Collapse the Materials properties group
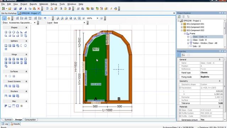This screenshot has width=227, height=128. 220,107
